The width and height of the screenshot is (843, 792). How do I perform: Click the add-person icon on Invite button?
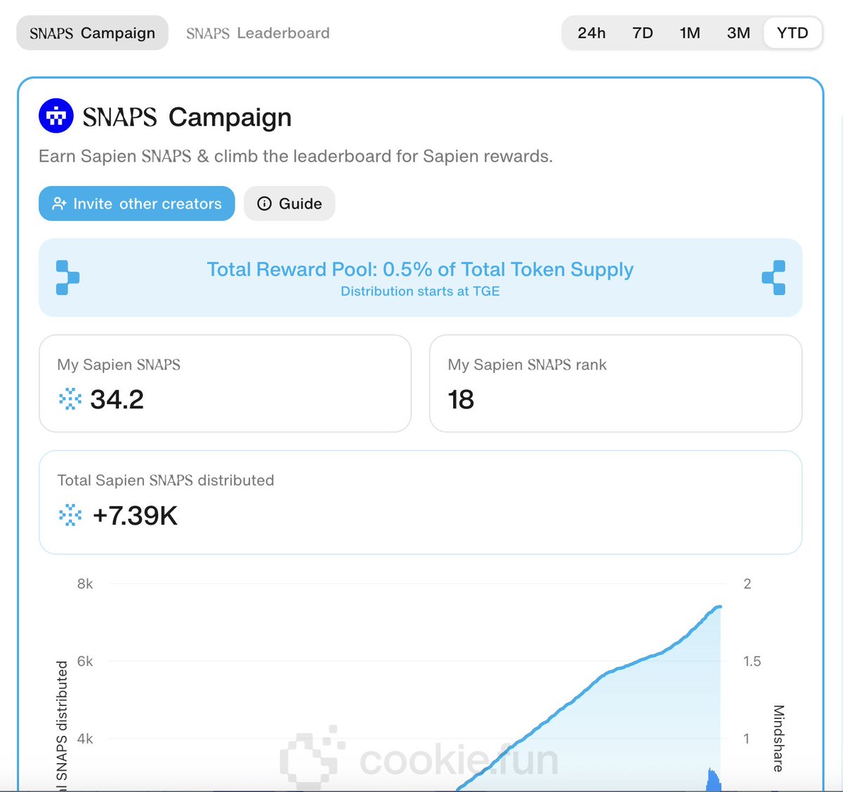pyautogui.click(x=60, y=204)
